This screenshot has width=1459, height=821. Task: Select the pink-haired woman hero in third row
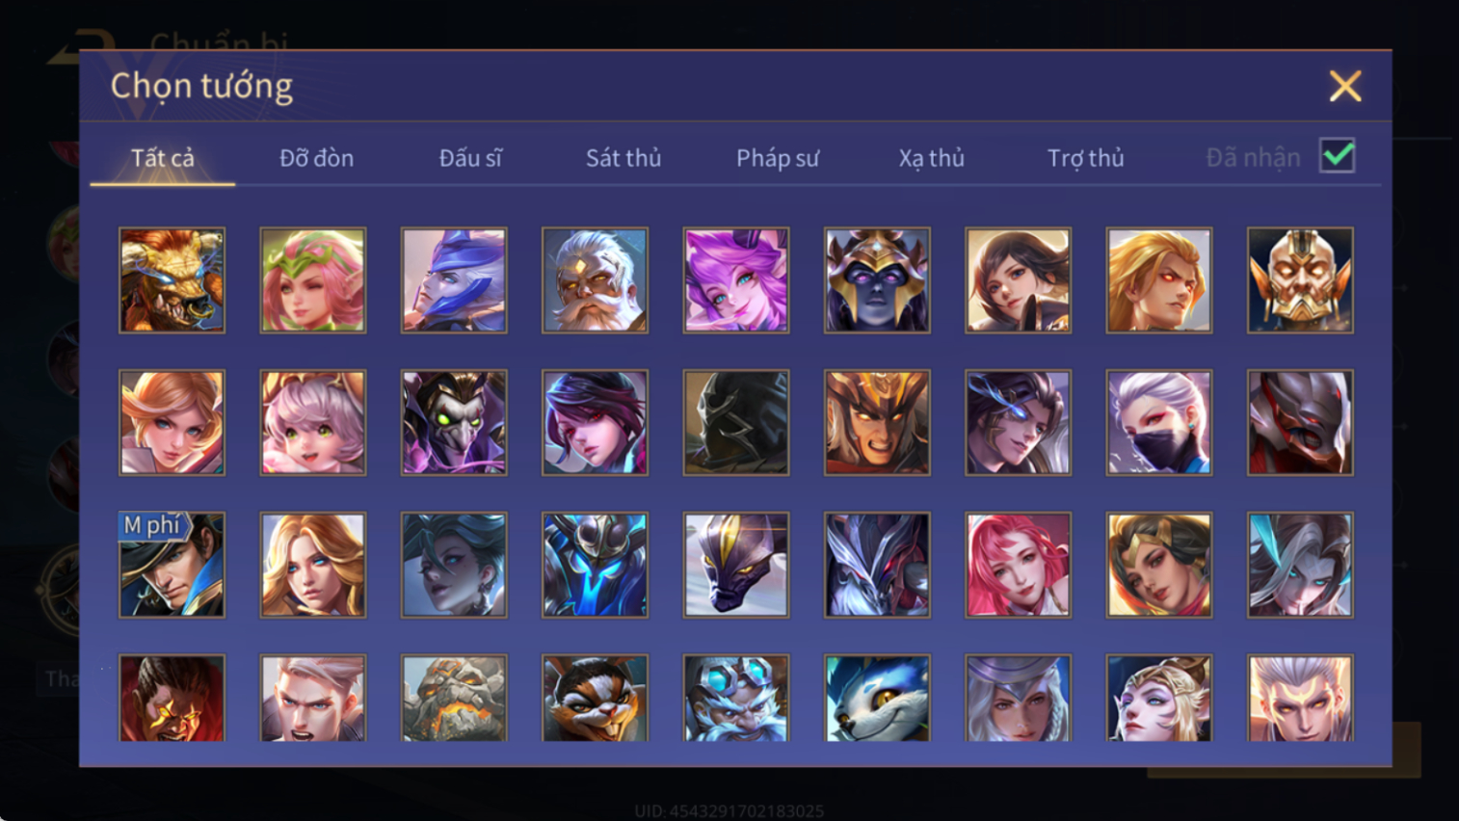pos(1018,565)
